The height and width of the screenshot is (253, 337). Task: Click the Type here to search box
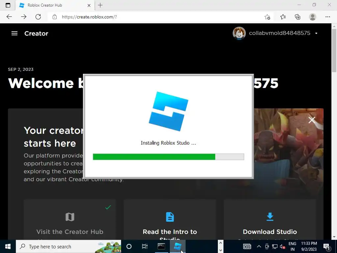68,246
